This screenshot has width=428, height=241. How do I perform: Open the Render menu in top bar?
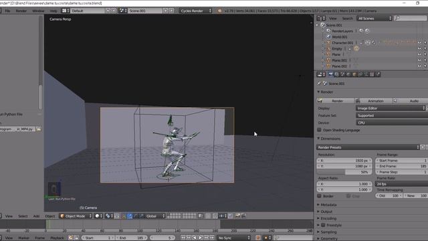click(x=21, y=11)
